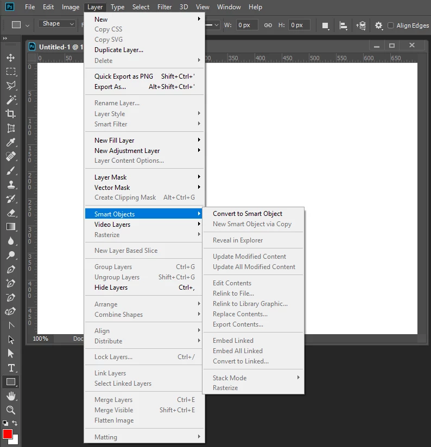Select the Path Selection tool
The height and width of the screenshot is (447, 431).
click(x=11, y=340)
